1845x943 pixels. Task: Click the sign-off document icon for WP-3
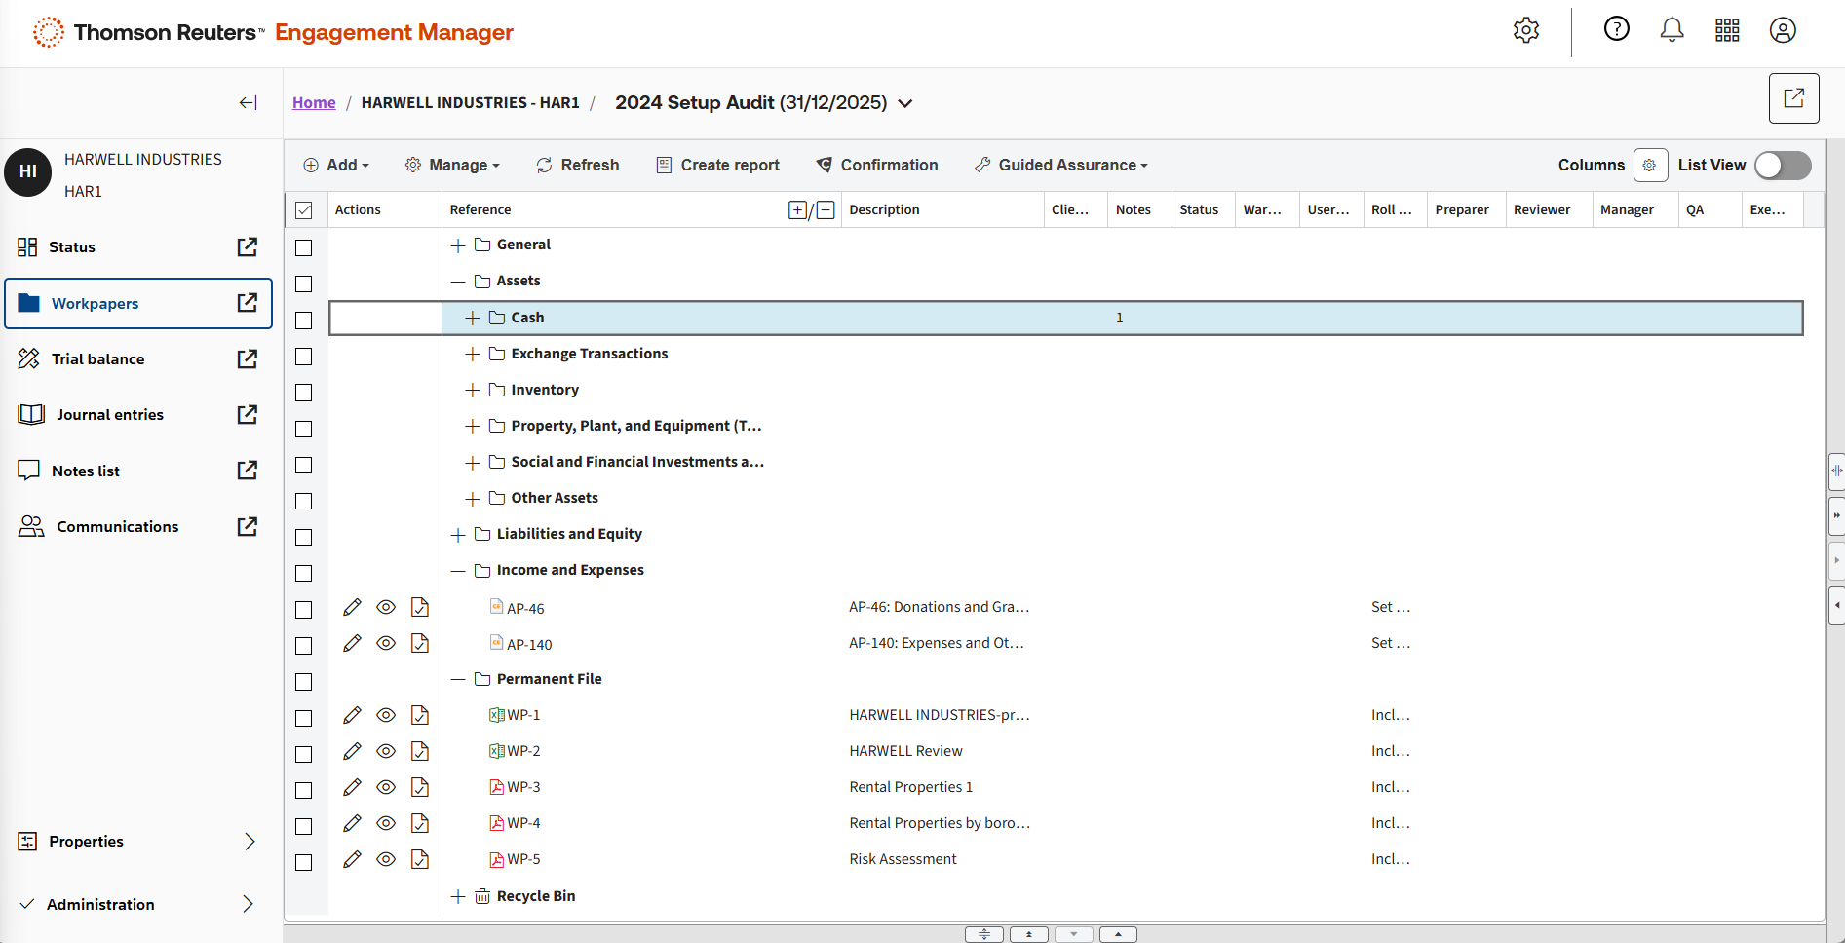click(x=420, y=787)
